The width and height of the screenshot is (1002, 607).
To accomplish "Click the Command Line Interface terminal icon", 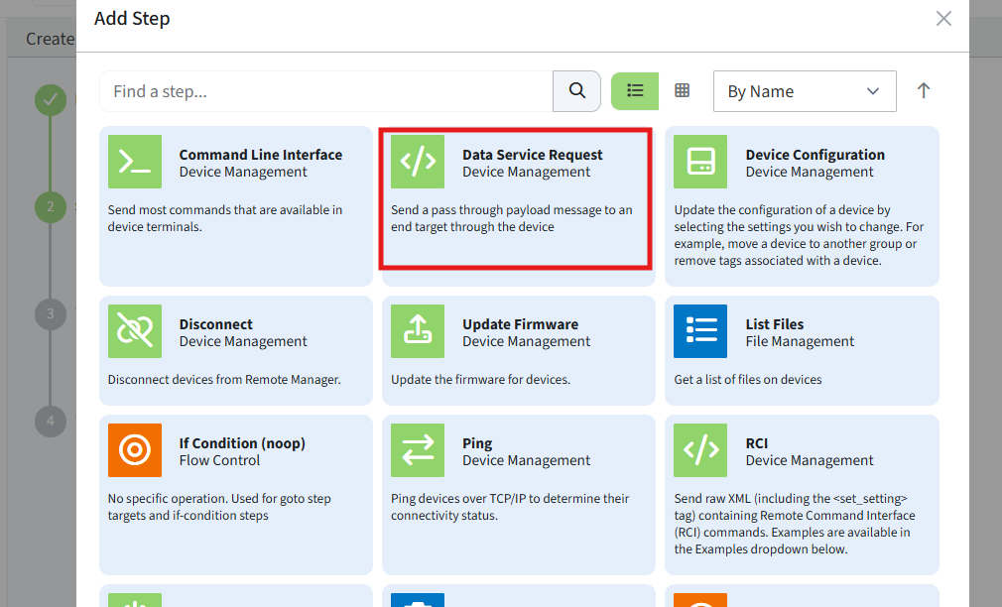I will coord(135,162).
